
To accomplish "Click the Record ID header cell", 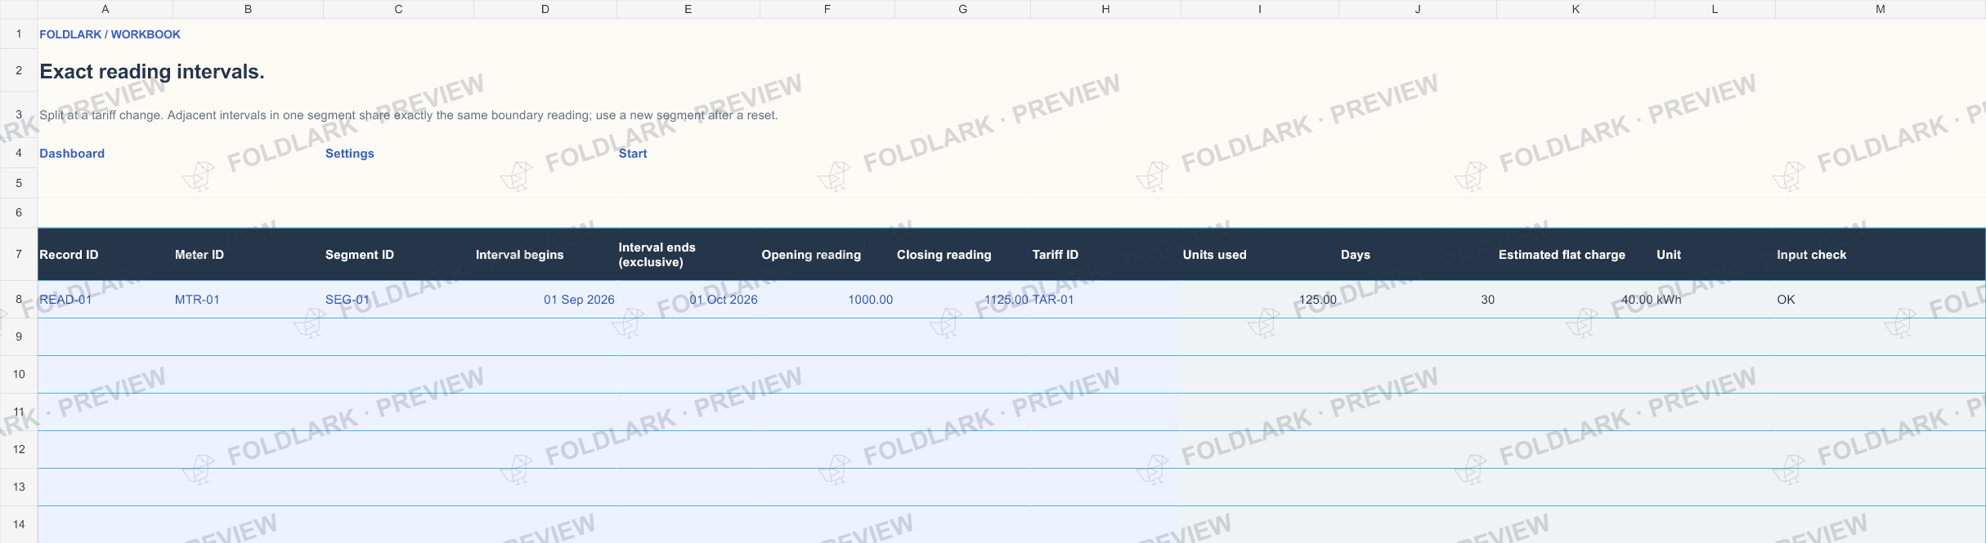I will tap(105, 255).
